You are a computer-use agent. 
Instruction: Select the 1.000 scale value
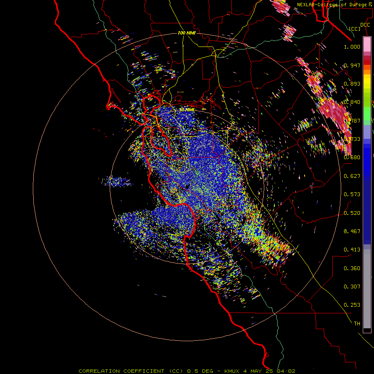(x=352, y=47)
